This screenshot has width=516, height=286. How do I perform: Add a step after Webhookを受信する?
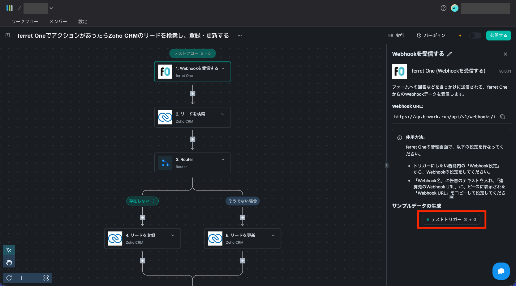click(192, 94)
